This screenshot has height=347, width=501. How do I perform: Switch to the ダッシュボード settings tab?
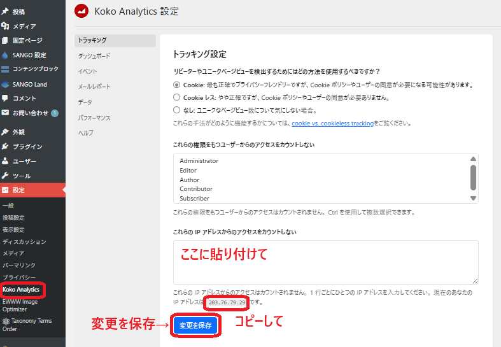click(94, 56)
